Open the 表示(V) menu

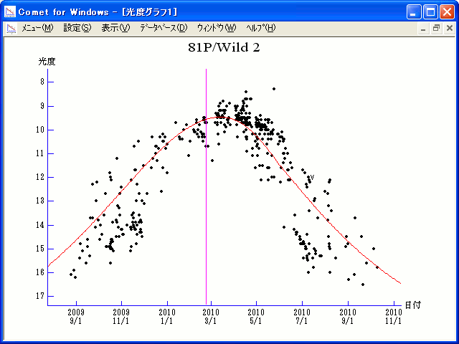click(115, 28)
